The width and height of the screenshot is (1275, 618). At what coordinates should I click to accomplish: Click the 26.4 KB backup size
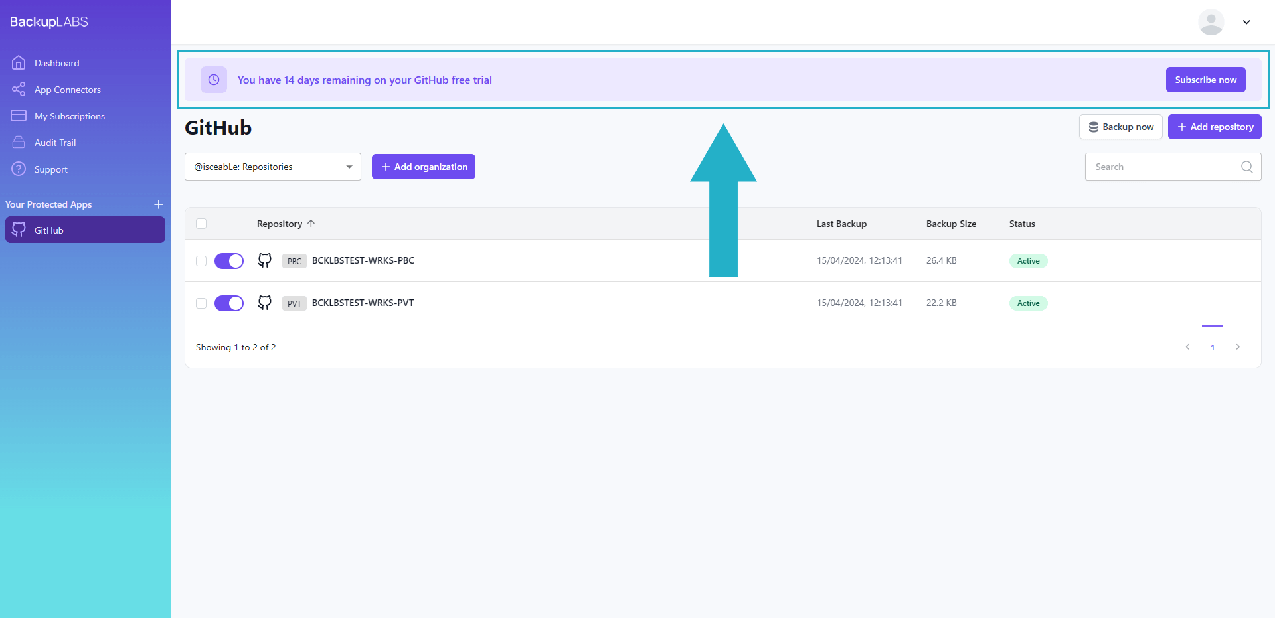coord(941,260)
